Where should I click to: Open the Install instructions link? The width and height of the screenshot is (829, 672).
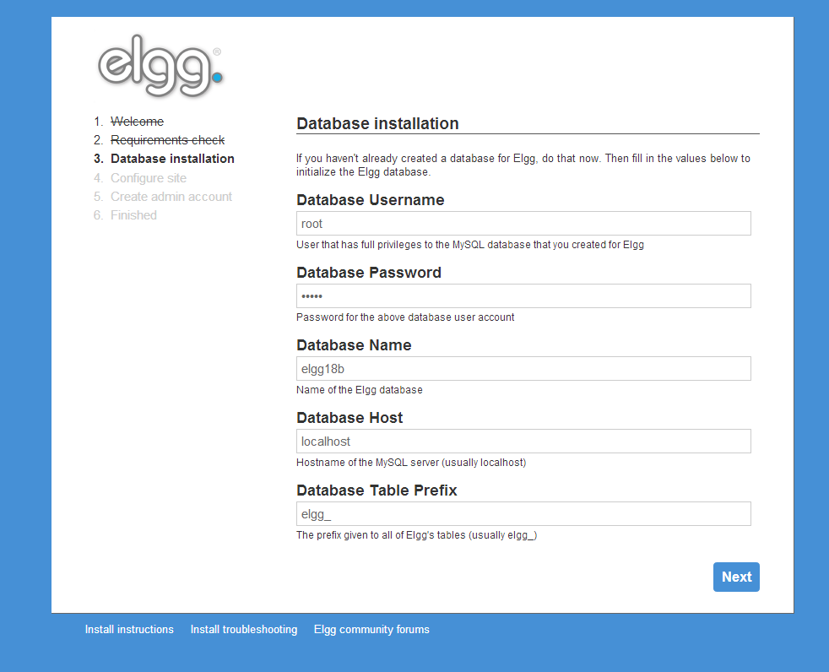click(x=129, y=629)
